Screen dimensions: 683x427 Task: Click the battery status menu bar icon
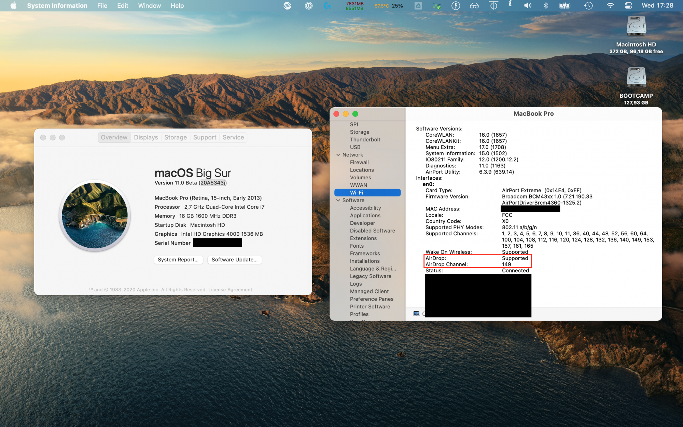pyautogui.click(x=565, y=5)
